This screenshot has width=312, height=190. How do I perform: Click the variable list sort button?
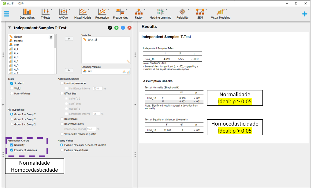coord(51,37)
